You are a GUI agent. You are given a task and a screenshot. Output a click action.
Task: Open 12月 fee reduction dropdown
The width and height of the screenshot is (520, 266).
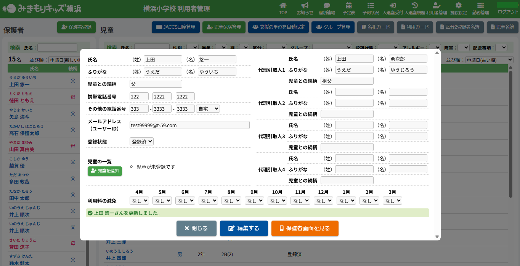(323, 201)
